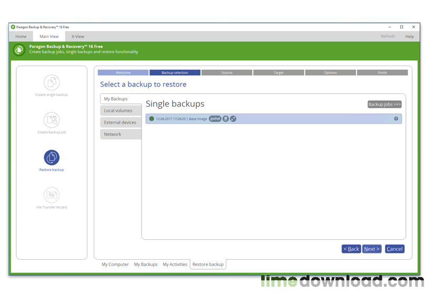
Task: Click the pvhd badge on backup row
Action: click(215, 119)
